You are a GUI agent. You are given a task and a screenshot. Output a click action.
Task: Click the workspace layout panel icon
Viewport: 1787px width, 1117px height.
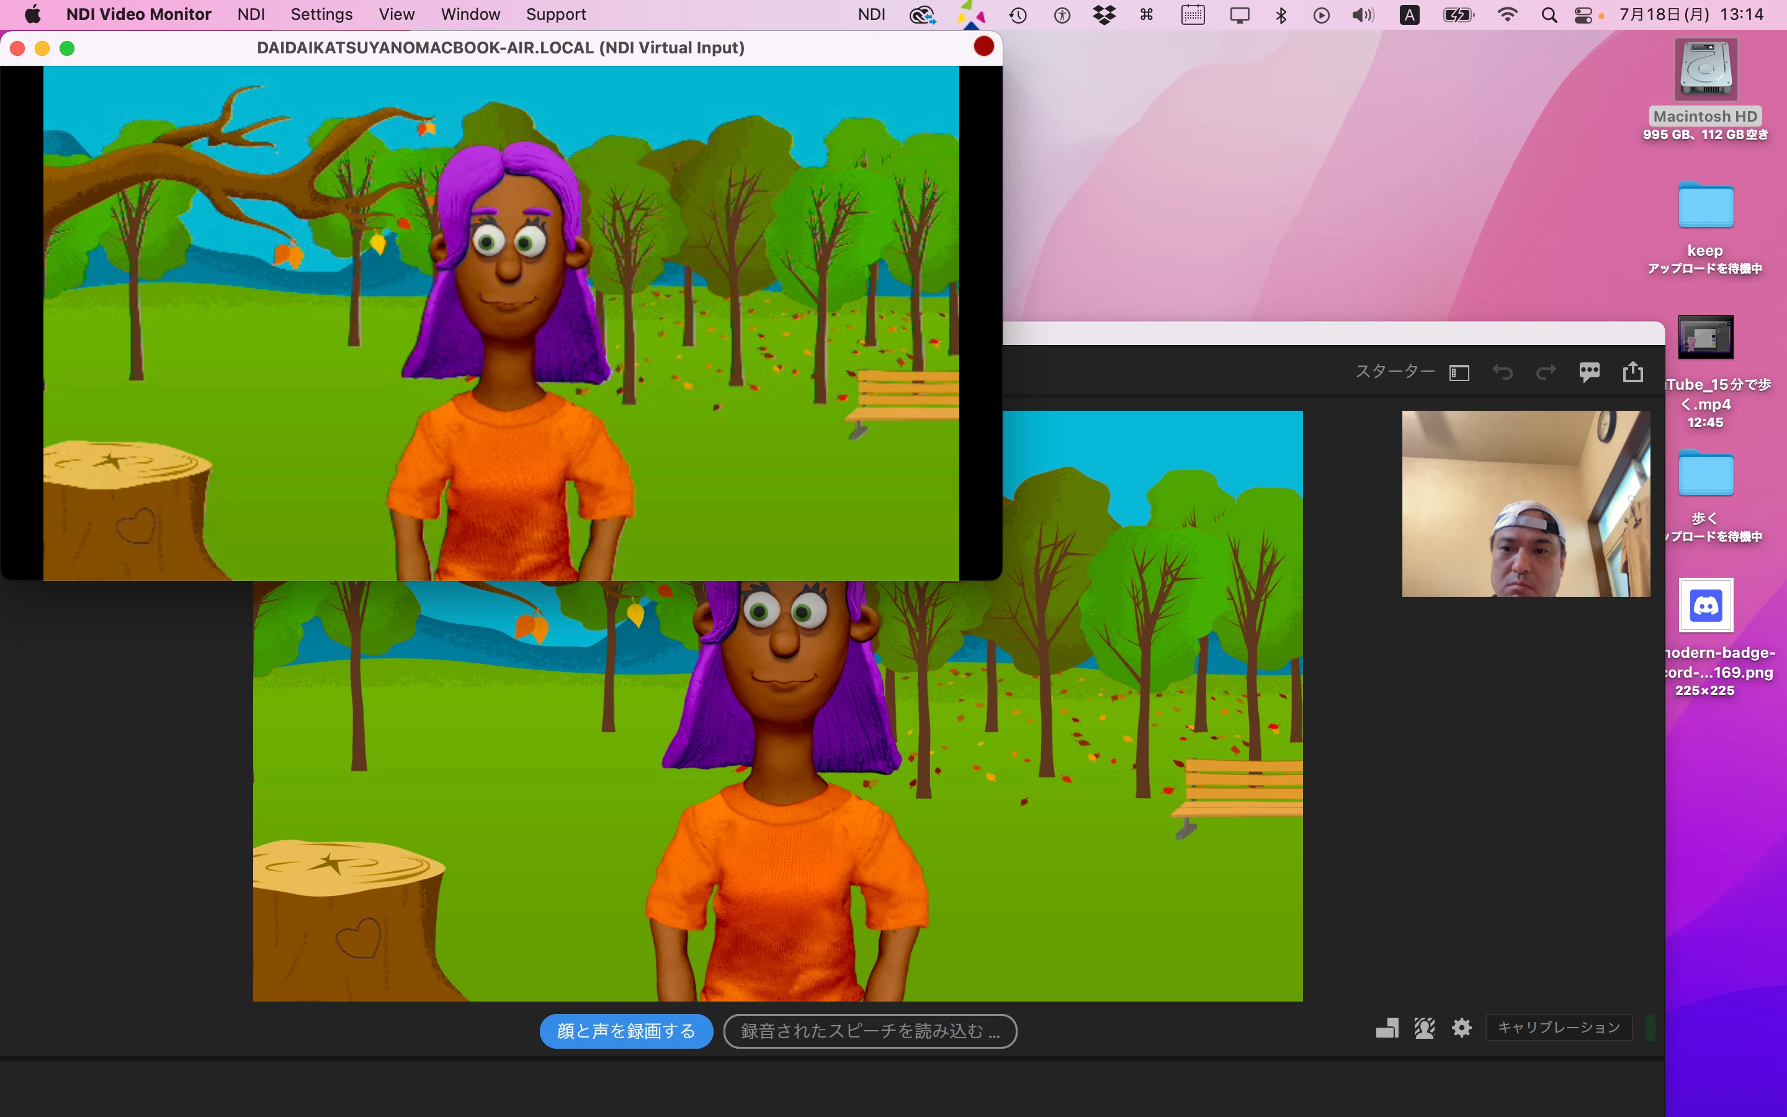(x=1459, y=372)
